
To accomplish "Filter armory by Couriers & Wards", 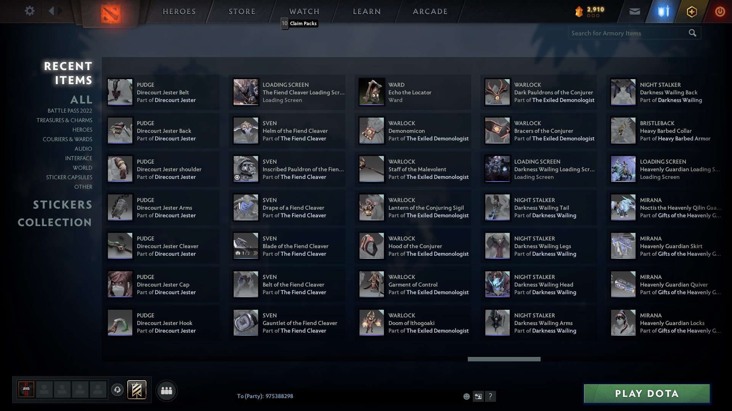I will [67, 139].
